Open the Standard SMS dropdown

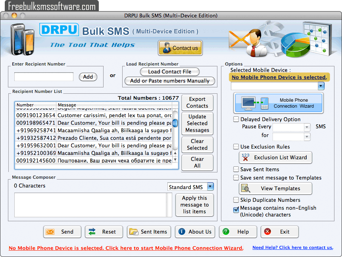coord(210,186)
